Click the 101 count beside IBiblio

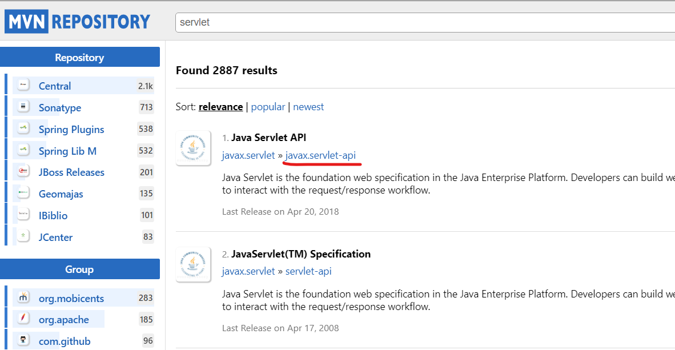point(147,215)
